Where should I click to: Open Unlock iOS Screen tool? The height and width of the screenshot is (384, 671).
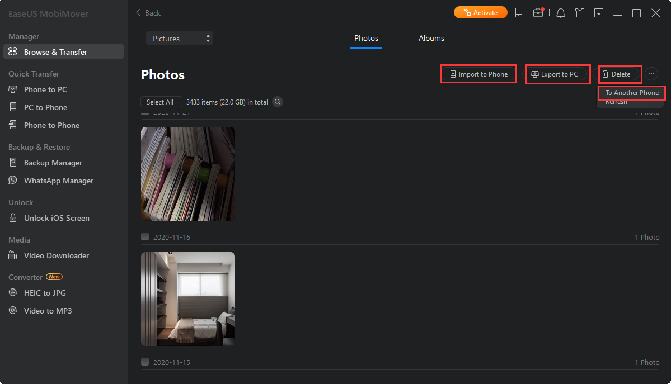coord(57,218)
